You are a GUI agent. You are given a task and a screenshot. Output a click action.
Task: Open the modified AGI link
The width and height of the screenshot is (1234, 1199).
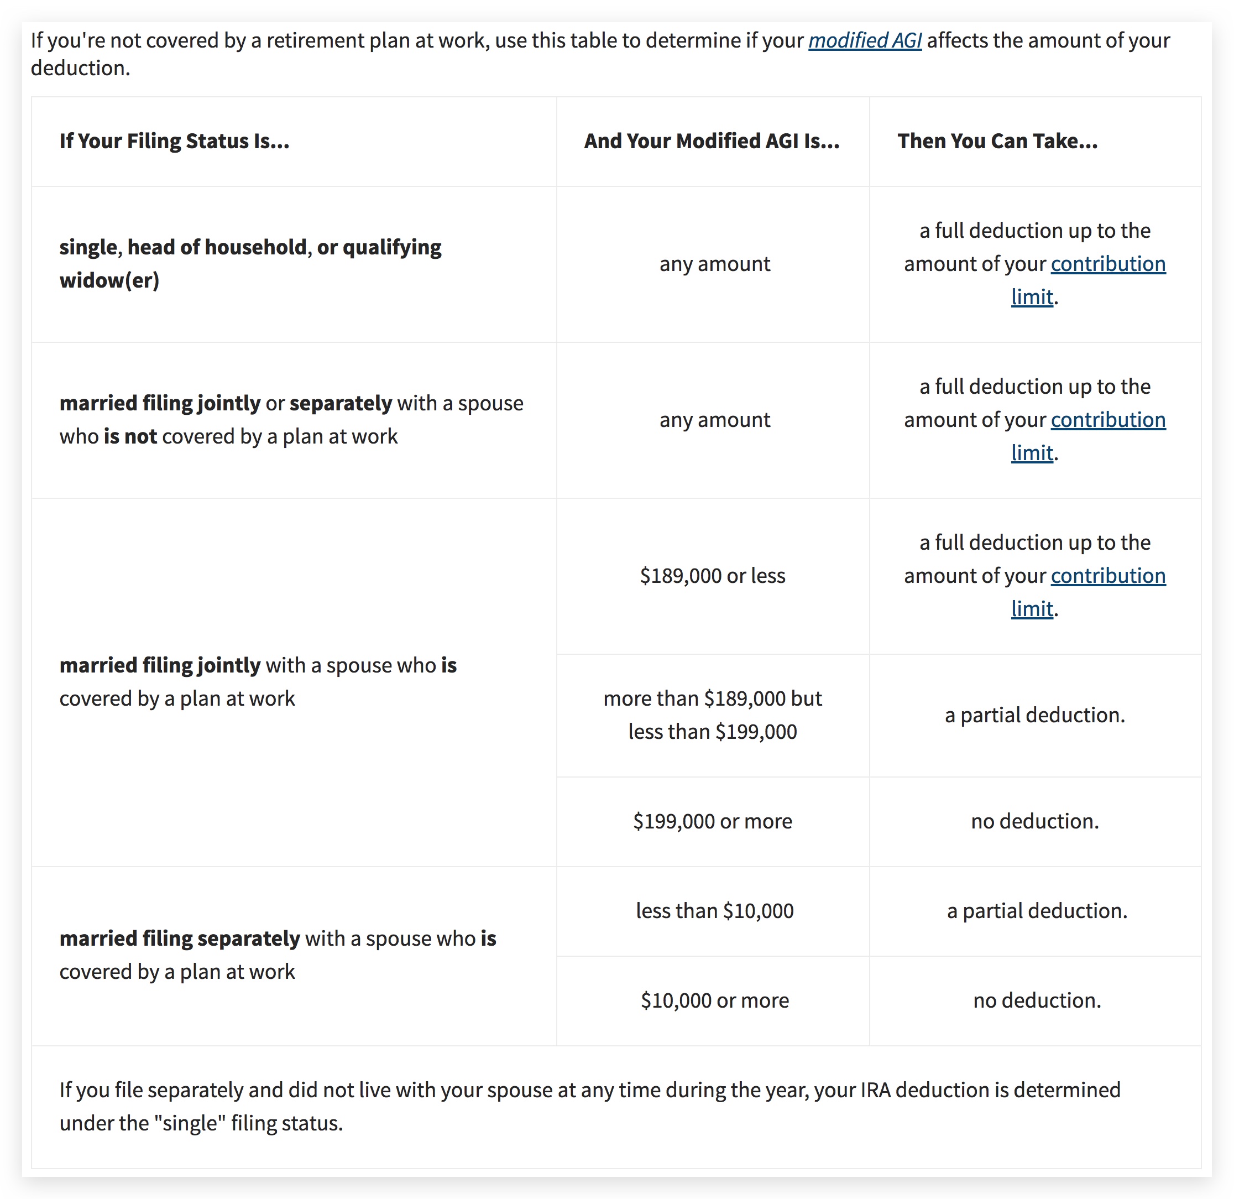click(x=865, y=40)
